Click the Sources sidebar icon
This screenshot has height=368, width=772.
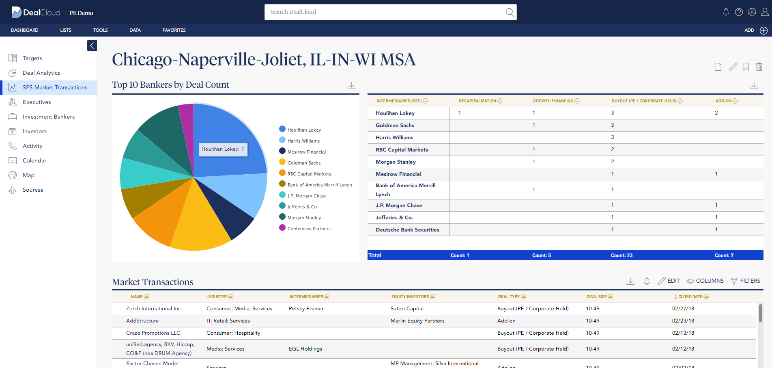tap(13, 190)
